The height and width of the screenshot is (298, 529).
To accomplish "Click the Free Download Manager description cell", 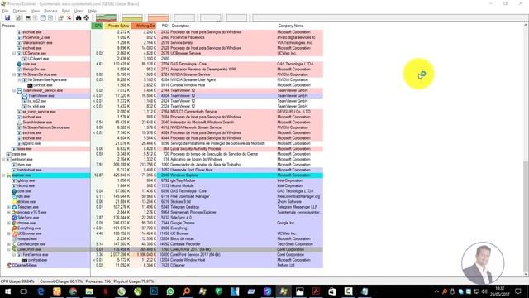I will pos(190,196).
